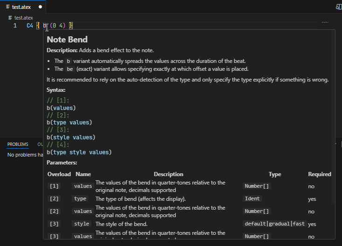Click the file icon on test.atex tab
The width and height of the screenshot is (342, 246).
click(x=8, y=7)
